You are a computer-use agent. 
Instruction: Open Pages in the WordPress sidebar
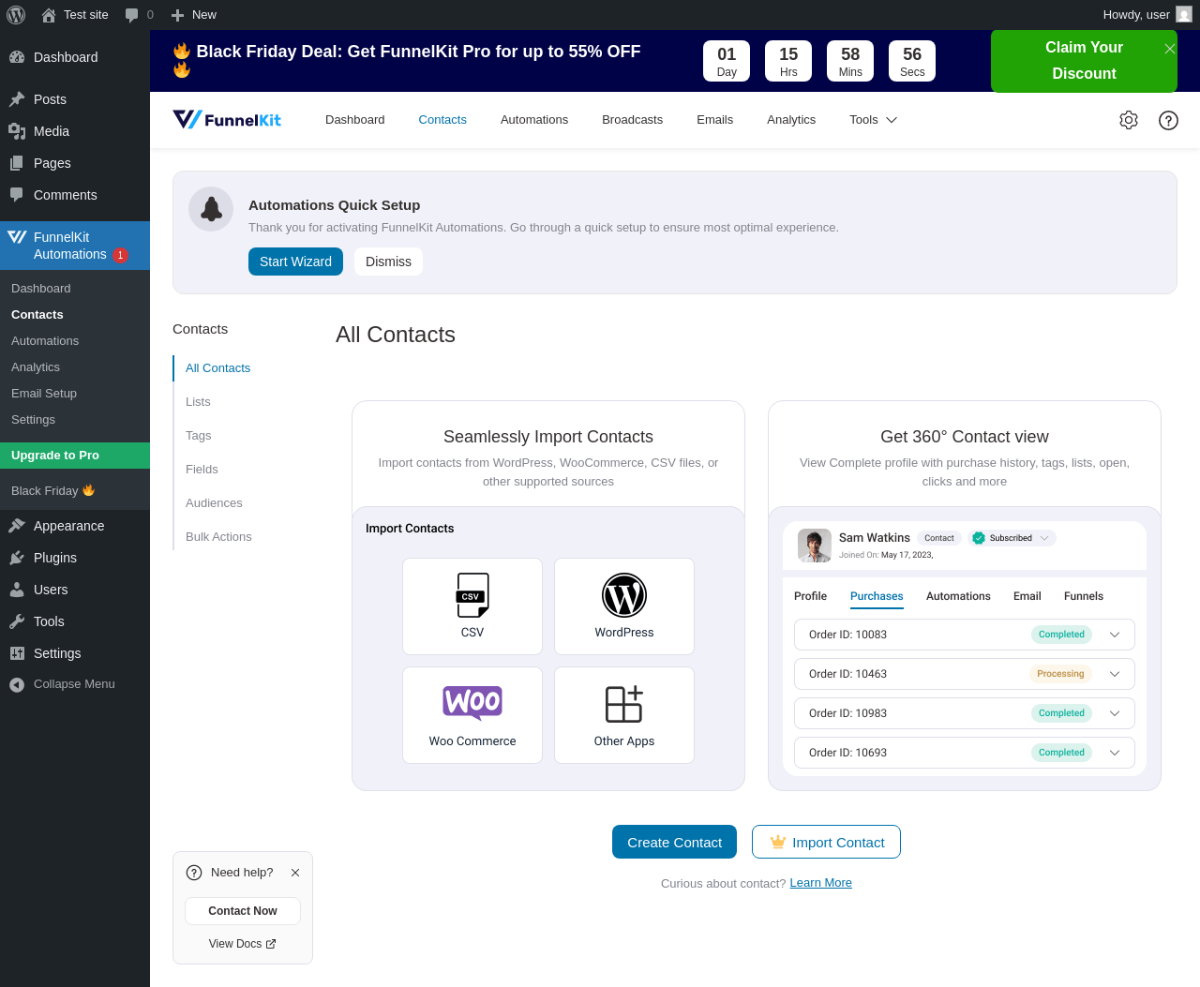[x=75, y=163]
